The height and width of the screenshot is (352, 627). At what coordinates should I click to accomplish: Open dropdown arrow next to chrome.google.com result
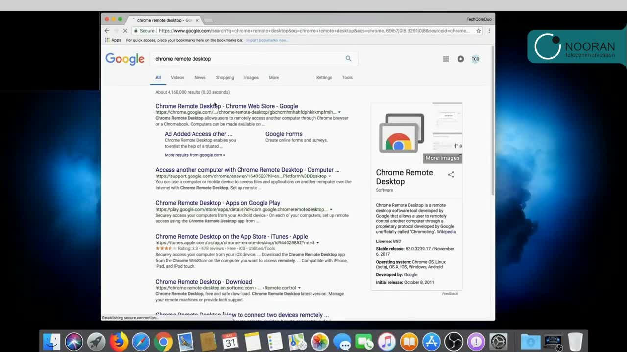pyautogui.click(x=339, y=112)
